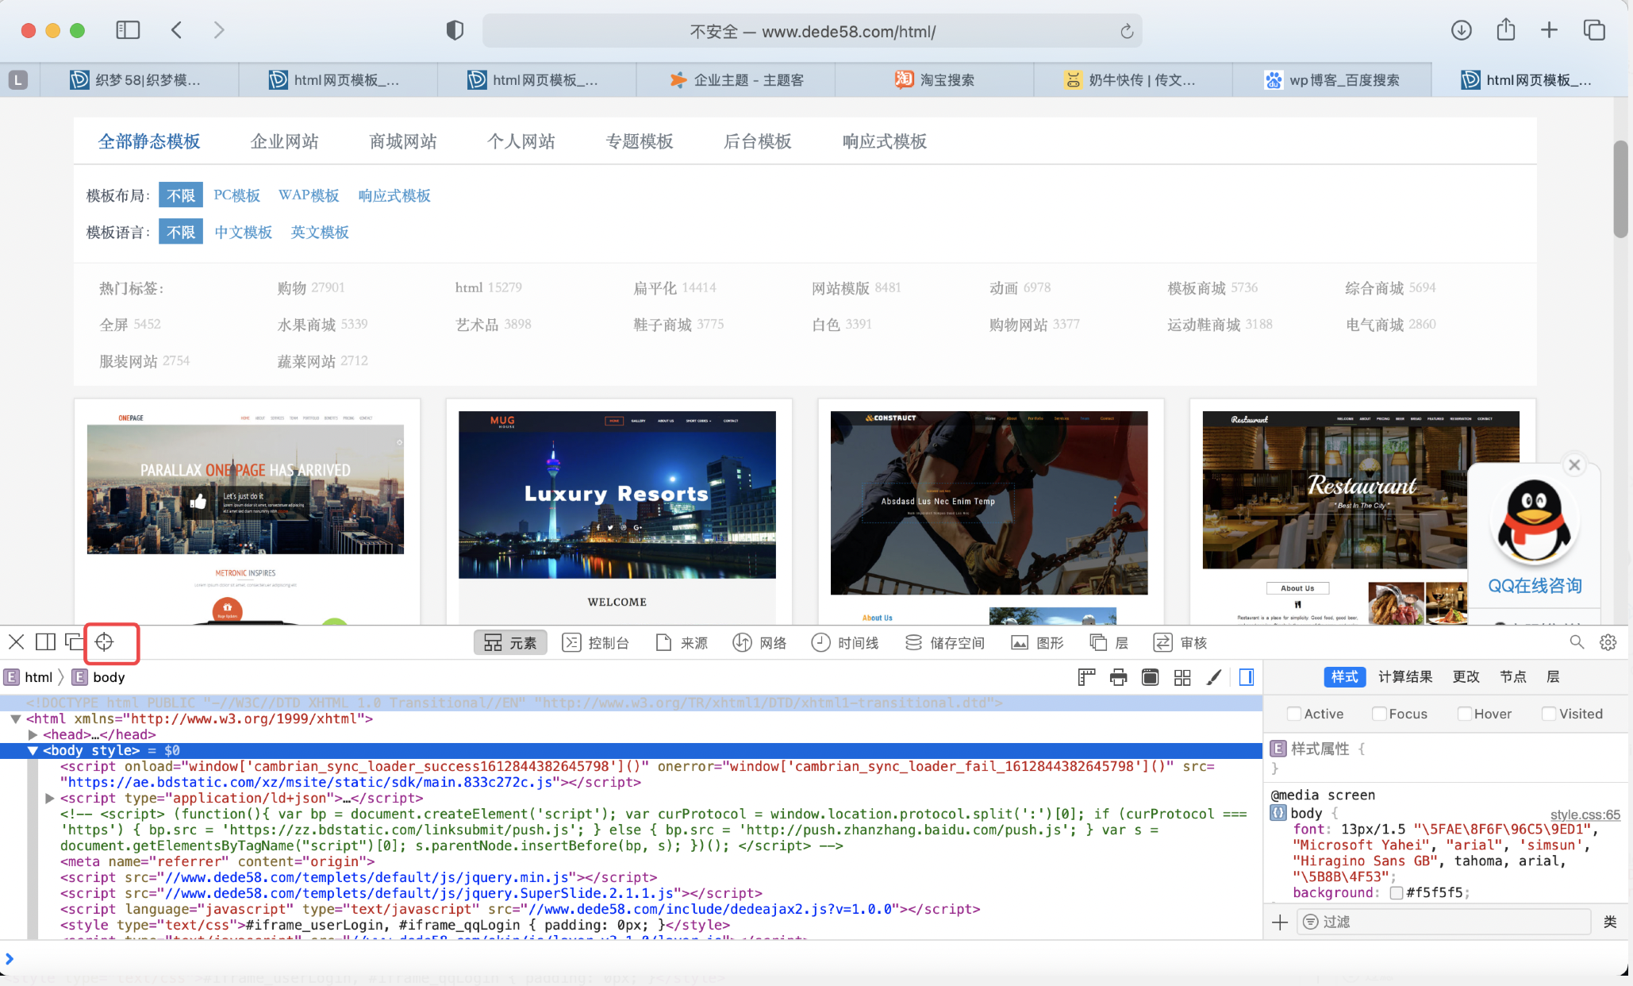Go back with the back arrow
The width and height of the screenshot is (1633, 986).
pyautogui.click(x=177, y=30)
